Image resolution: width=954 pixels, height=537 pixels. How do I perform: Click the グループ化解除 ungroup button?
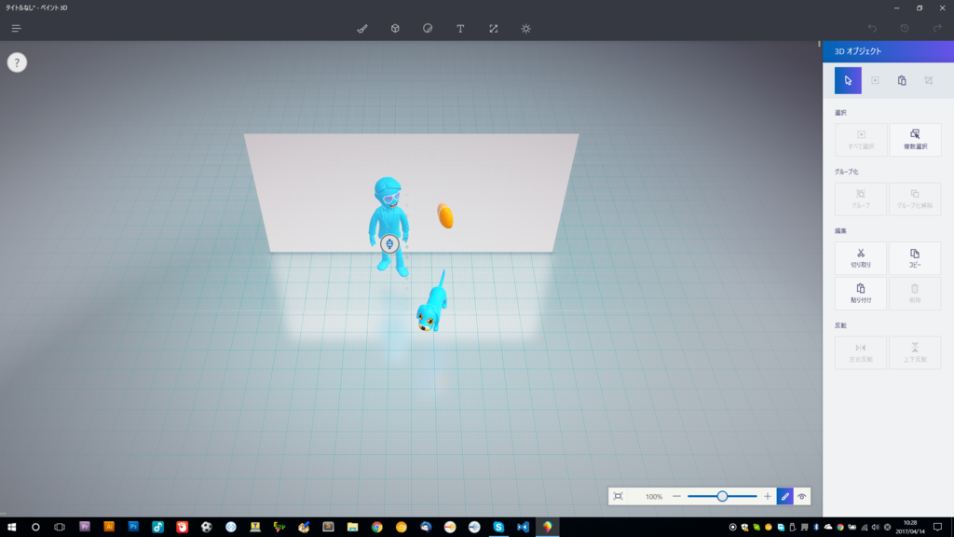coord(915,200)
